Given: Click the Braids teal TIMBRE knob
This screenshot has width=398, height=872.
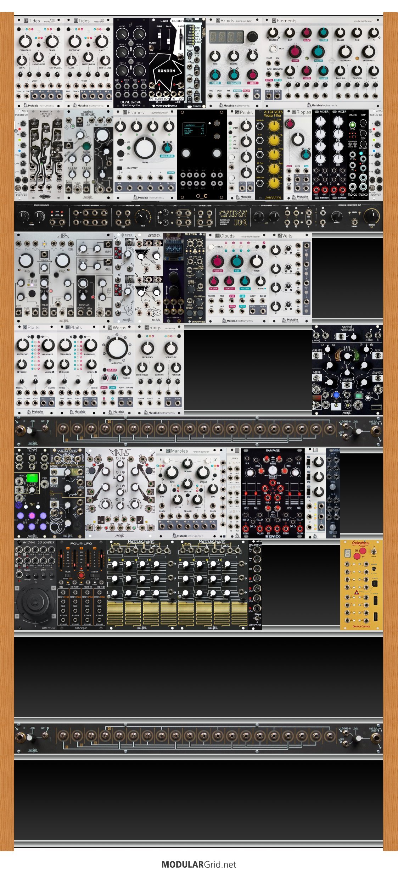Looking at the screenshot, I should point(215,75).
